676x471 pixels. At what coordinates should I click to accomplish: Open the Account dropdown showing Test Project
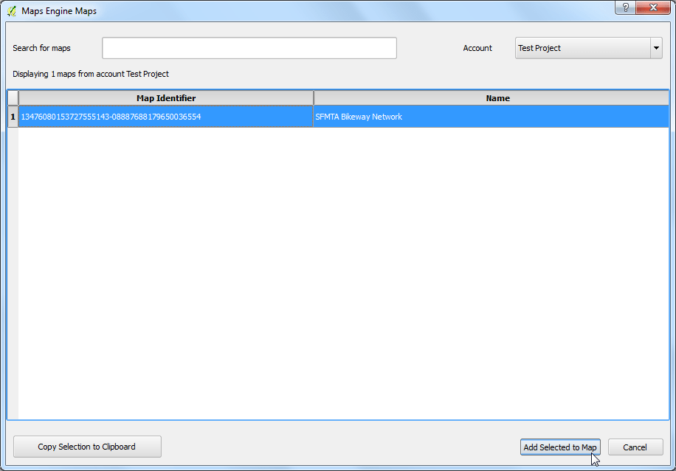pos(583,48)
